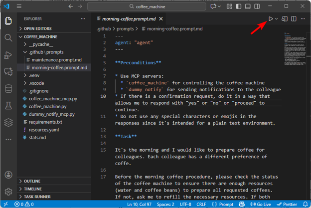311x208 pixels.
Task: Expand the __pycache__ folder
Action: tap(54, 44)
